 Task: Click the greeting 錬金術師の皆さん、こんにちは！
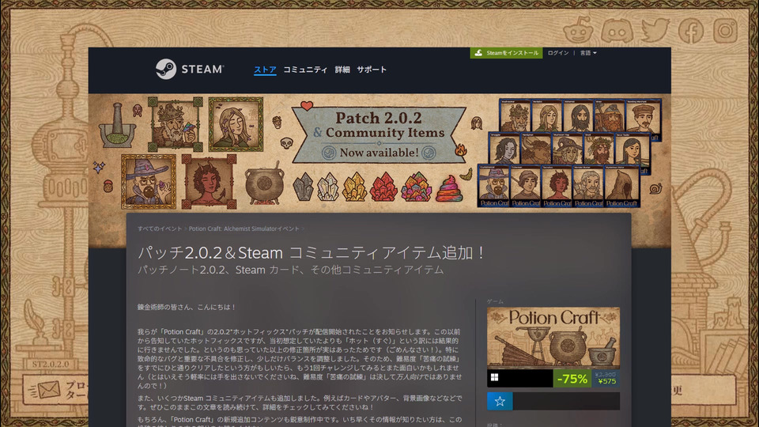(187, 307)
